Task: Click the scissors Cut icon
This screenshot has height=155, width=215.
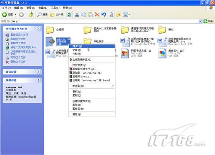Action: tap(77, 15)
